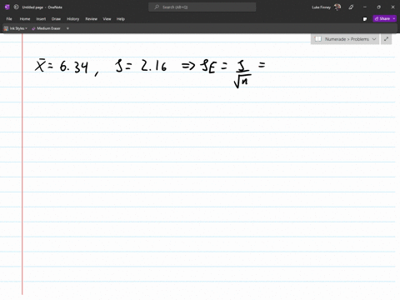
Task: Minimize the OneNote window
Action: (365, 7)
